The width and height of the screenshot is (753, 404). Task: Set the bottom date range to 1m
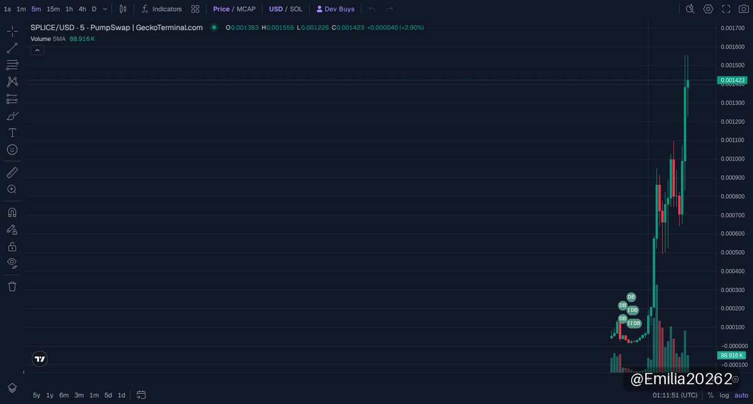coord(94,395)
